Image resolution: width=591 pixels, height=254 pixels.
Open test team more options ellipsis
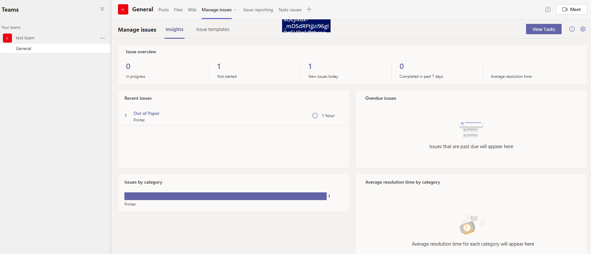(x=102, y=38)
